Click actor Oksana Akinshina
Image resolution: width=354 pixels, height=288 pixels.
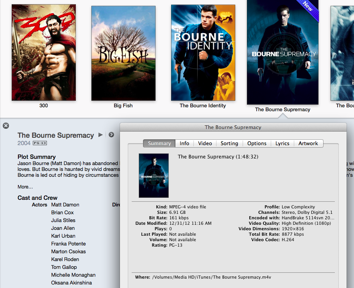click(x=72, y=283)
